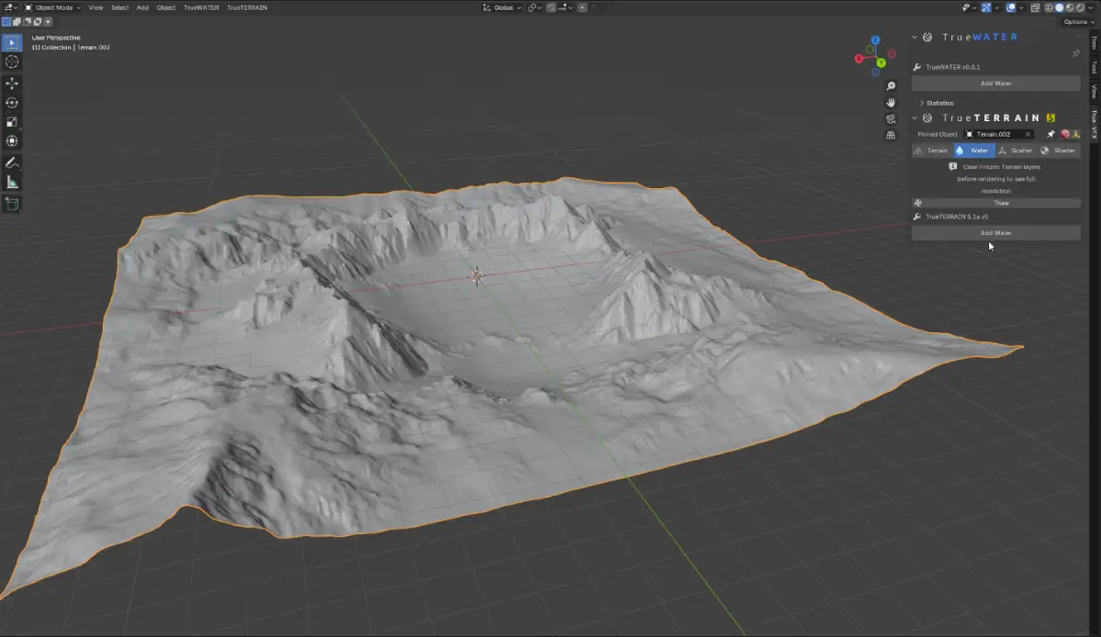Toggle X-ray display mode
1101x637 pixels.
click(1035, 7)
